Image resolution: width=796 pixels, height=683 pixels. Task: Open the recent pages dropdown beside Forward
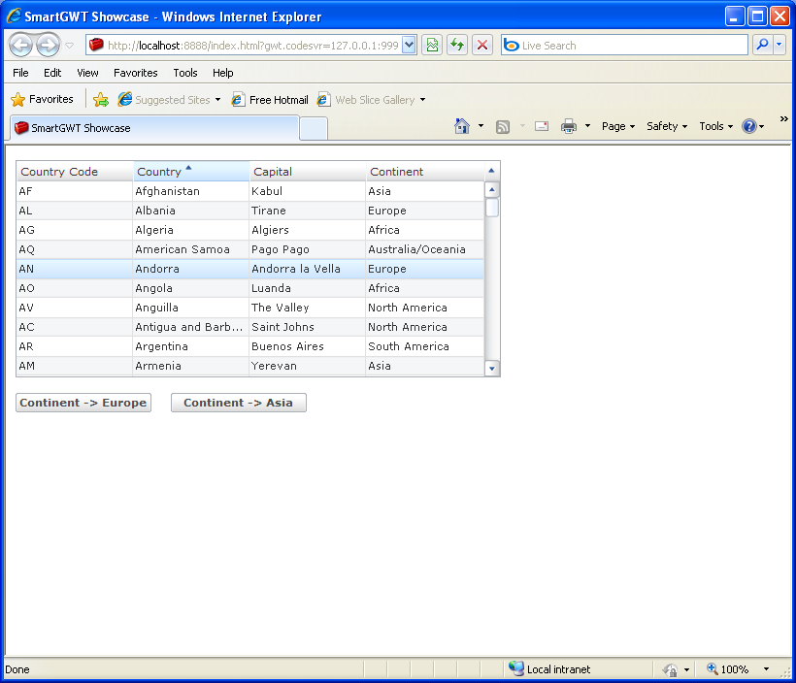pos(70,46)
